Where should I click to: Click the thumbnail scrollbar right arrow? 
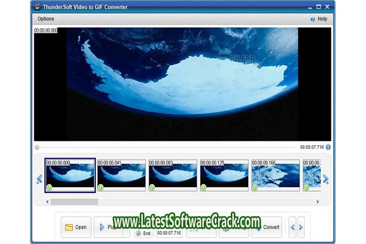coord(318,202)
